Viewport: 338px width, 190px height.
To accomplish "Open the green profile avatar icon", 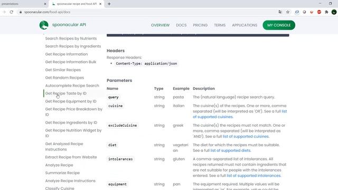I will point(334,12).
